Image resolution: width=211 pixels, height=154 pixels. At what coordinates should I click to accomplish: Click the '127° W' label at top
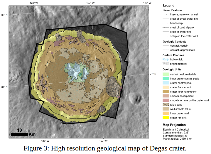coord(90,3)
